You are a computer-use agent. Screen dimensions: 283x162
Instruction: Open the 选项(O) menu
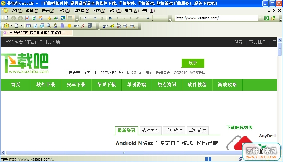pyautogui.click(x=115, y=11)
